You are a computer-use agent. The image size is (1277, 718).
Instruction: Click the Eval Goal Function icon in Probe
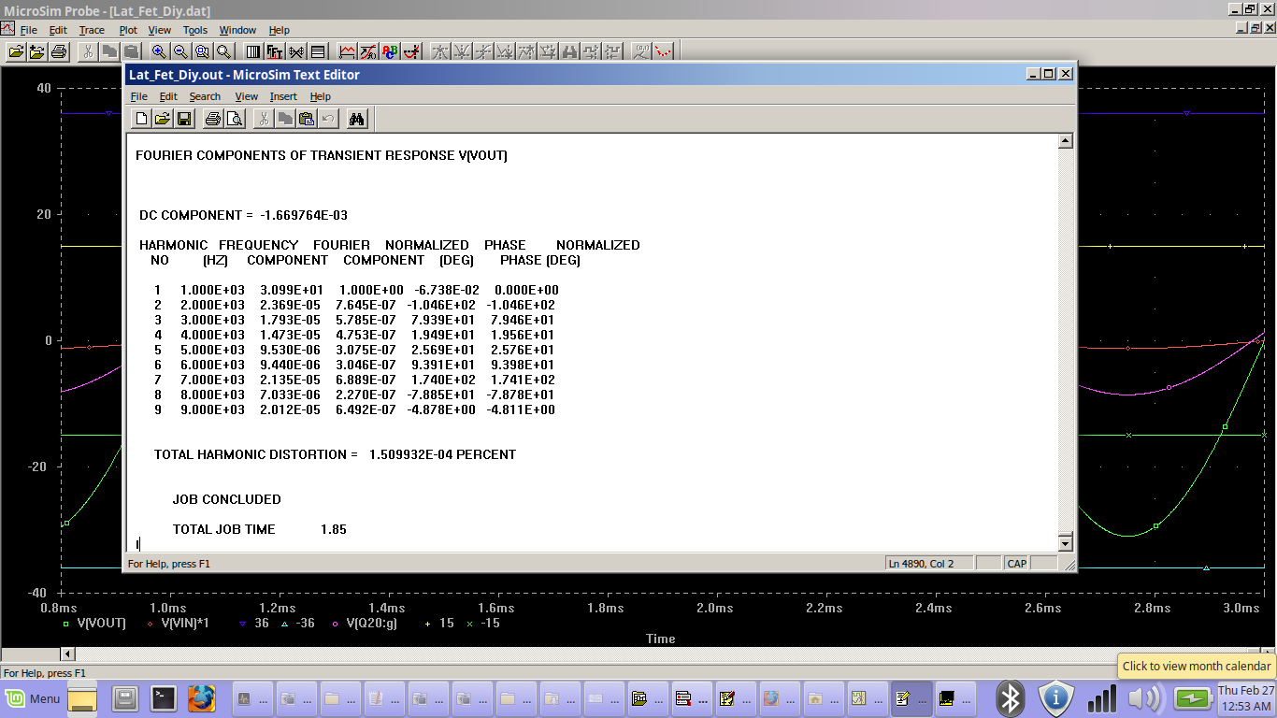click(x=368, y=51)
